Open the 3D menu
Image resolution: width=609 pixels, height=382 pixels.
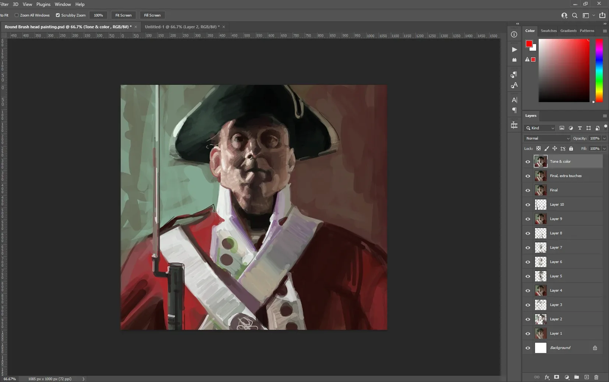tap(15, 4)
